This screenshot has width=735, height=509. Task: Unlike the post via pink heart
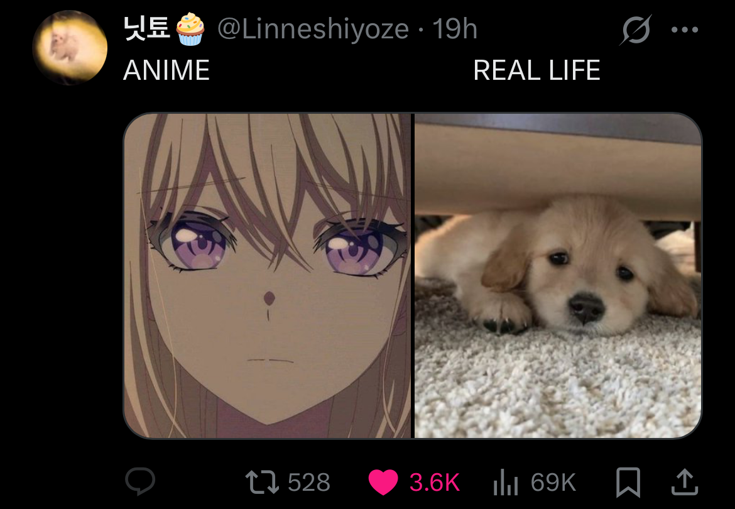(x=383, y=482)
